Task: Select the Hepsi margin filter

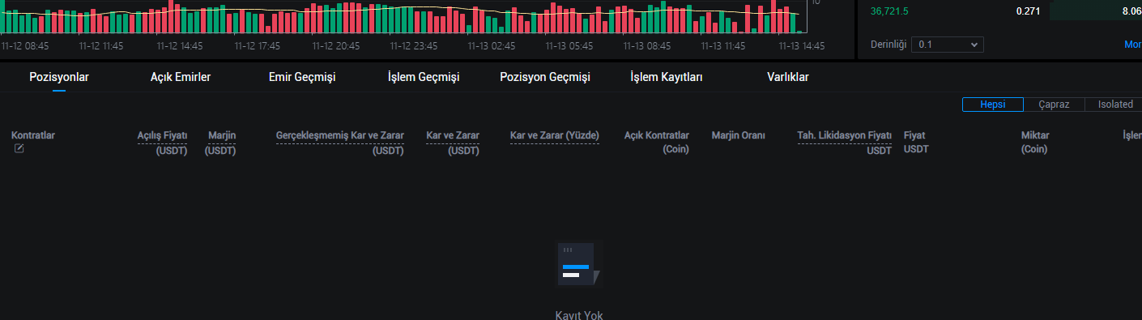Action: click(993, 105)
